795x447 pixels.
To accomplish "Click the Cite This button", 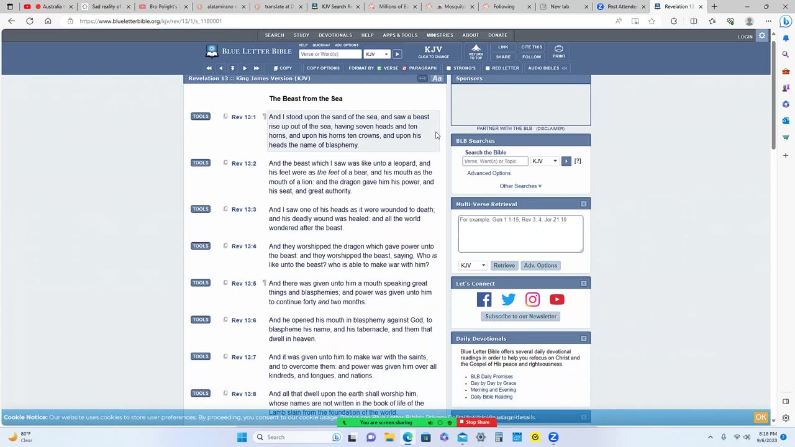I will click(531, 47).
